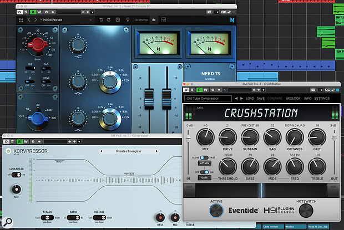Toggle MIXLOCK in CrushStation
This screenshot has height=230, width=344.
[x=293, y=98]
